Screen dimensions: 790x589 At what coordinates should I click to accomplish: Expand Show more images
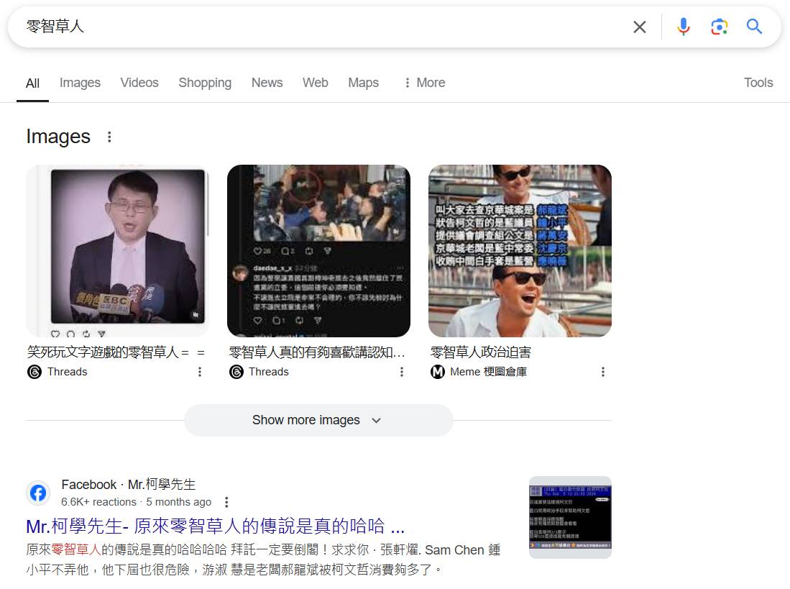tap(318, 420)
